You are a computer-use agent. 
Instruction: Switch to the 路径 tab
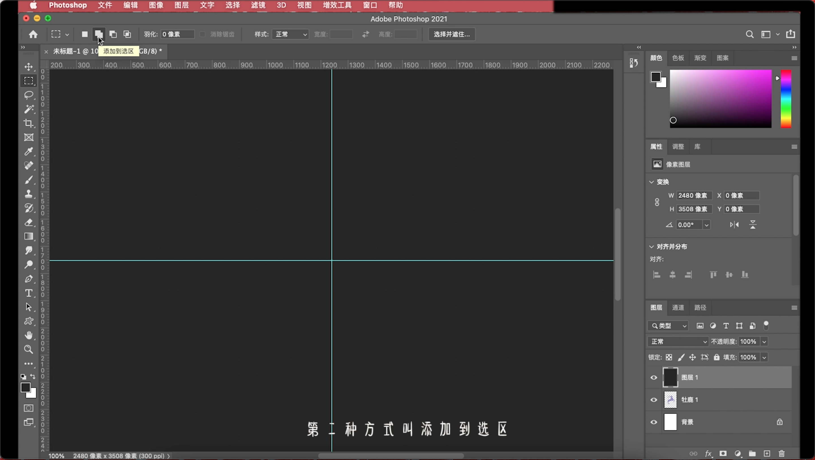(x=700, y=308)
